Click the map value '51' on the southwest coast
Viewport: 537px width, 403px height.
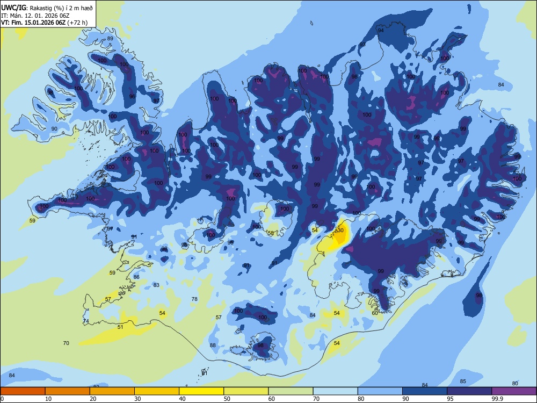[120, 327]
